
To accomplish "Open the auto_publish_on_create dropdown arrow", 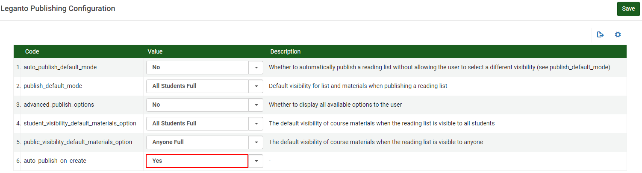I will [256, 161].
